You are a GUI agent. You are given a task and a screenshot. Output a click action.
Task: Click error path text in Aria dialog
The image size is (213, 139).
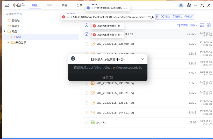(x=108, y=68)
